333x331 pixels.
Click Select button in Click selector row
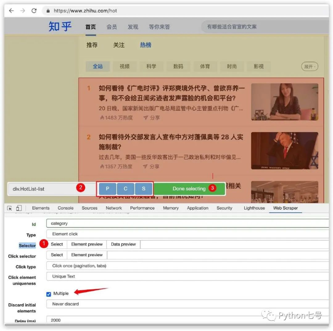coord(57,255)
